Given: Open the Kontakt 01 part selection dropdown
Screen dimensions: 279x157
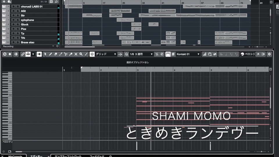Looking at the screenshot, I should [188, 54].
